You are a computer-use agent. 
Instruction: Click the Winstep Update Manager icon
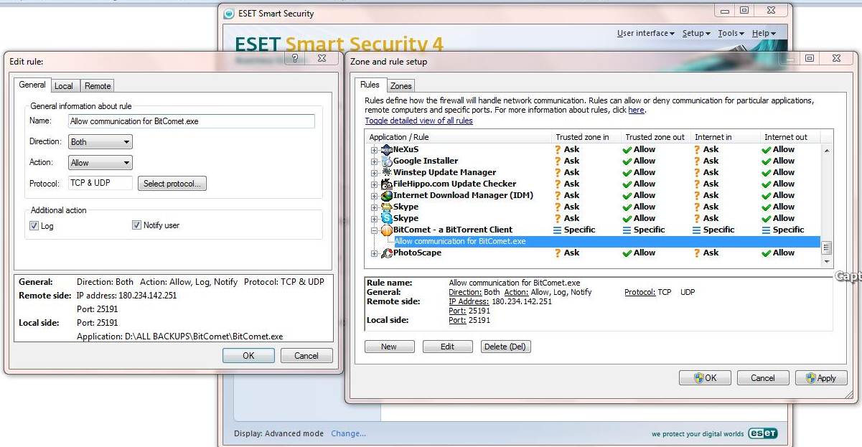387,172
